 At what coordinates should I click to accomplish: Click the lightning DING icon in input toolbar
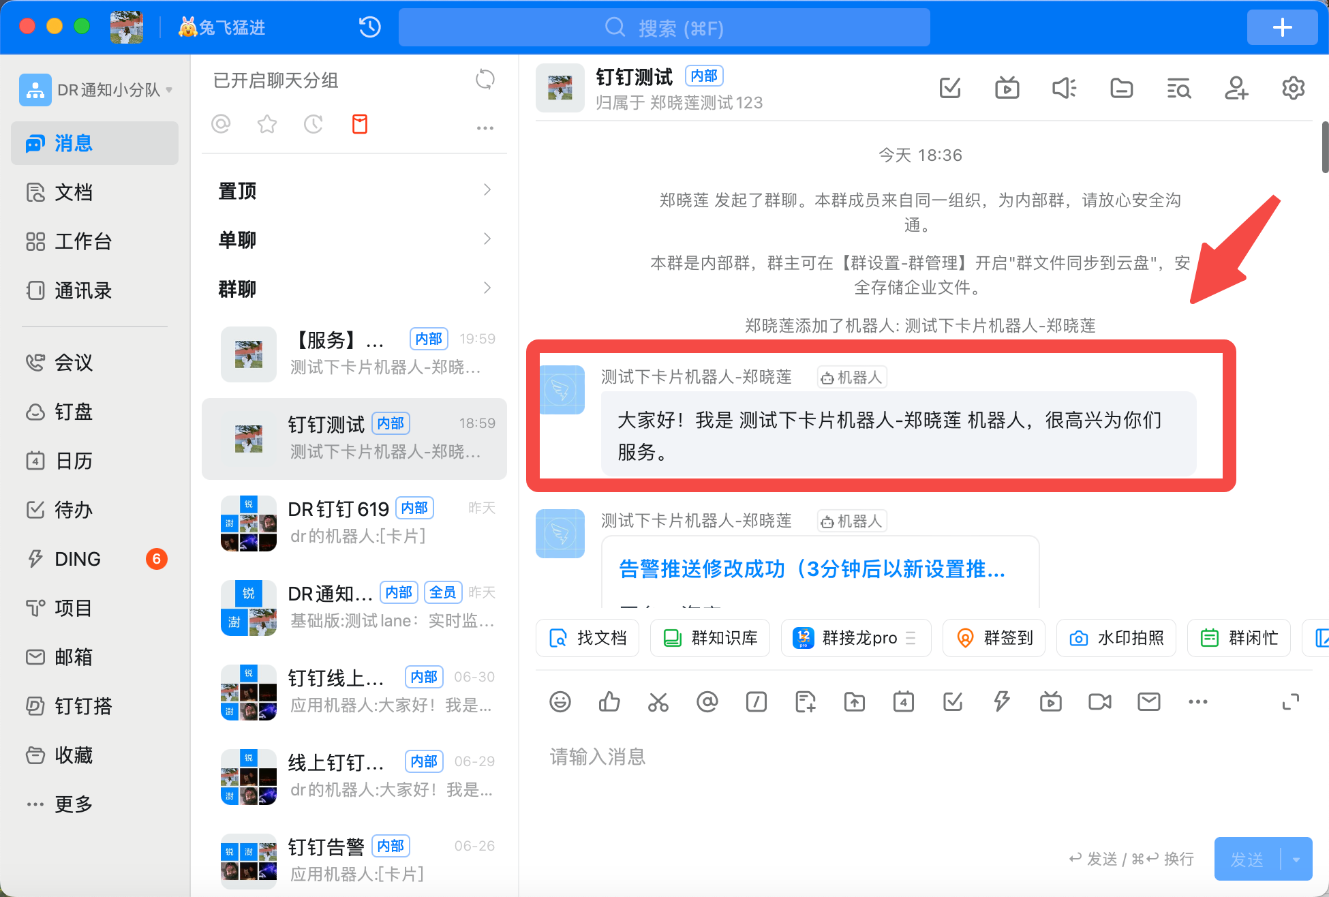pyautogui.click(x=1002, y=701)
